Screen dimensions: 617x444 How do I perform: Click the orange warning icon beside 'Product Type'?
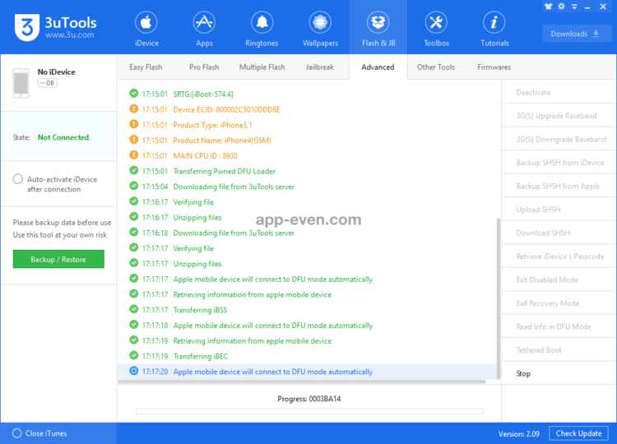click(x=134, y=124)
